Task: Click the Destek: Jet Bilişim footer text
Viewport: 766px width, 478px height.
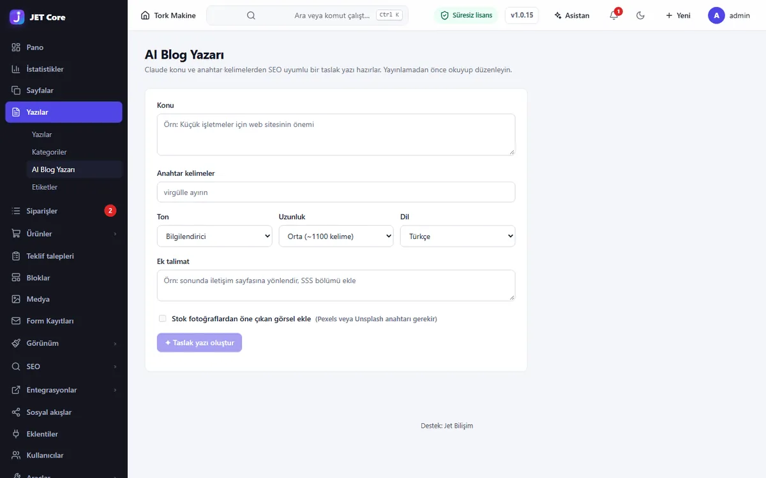Action: tap(447, 426)
